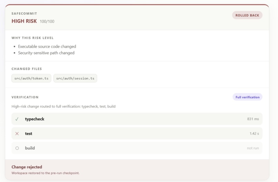
Task: Click the ROLLED BACK status badge
Action: [247, 15]
